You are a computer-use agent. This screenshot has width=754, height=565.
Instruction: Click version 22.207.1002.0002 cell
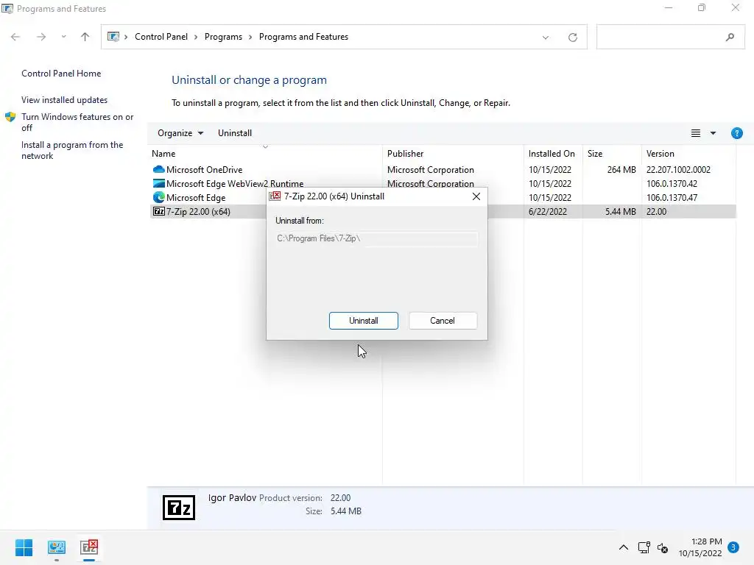[678, 170]
